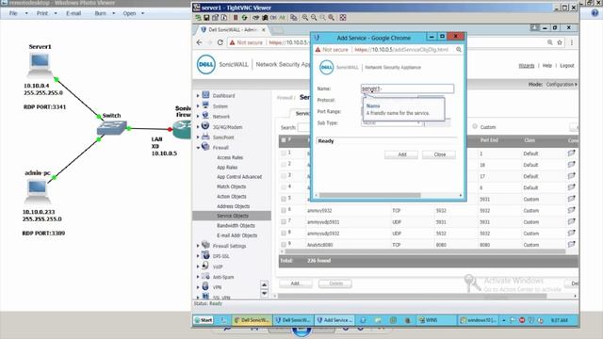603x339 pixels.
Task: Click Zoom in magnifier in TightVNC toolbar
Action: (305, 18)
